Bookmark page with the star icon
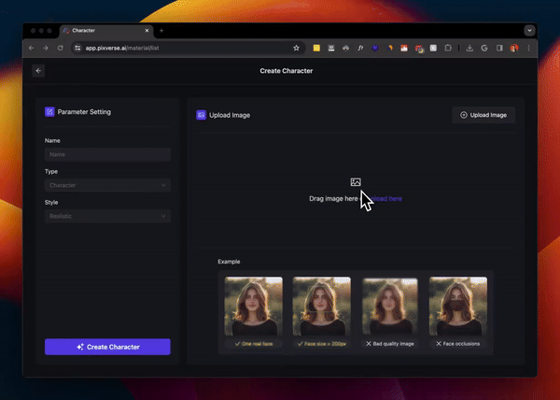Image resolution: width=560 pixels, height=400 pixels. (297, 48)
